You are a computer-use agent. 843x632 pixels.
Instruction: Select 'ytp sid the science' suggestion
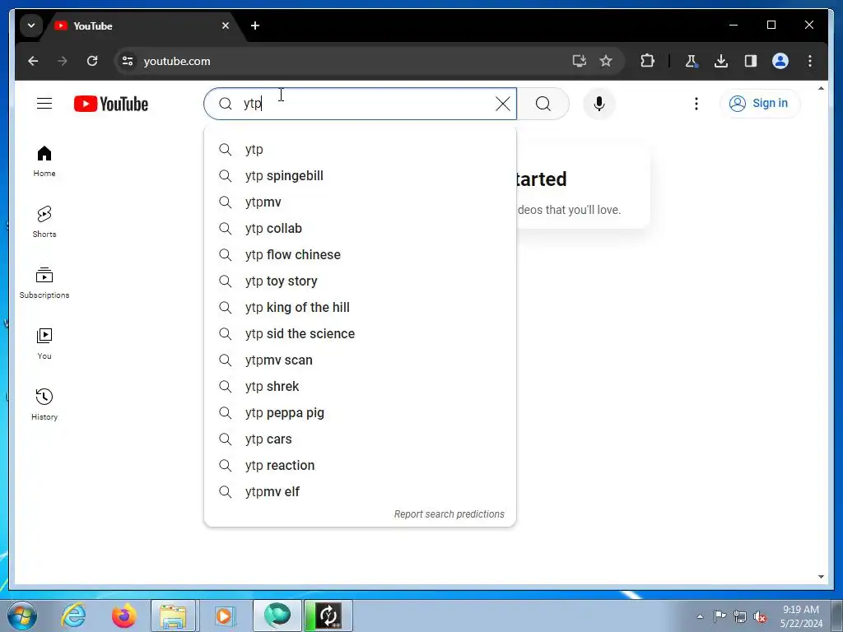360,334
